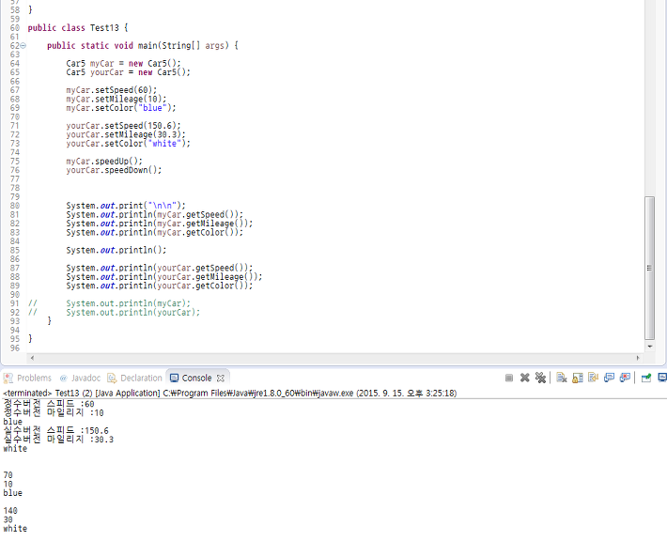Click println(yourCar.getColor()) on line 89

(160, 286)
